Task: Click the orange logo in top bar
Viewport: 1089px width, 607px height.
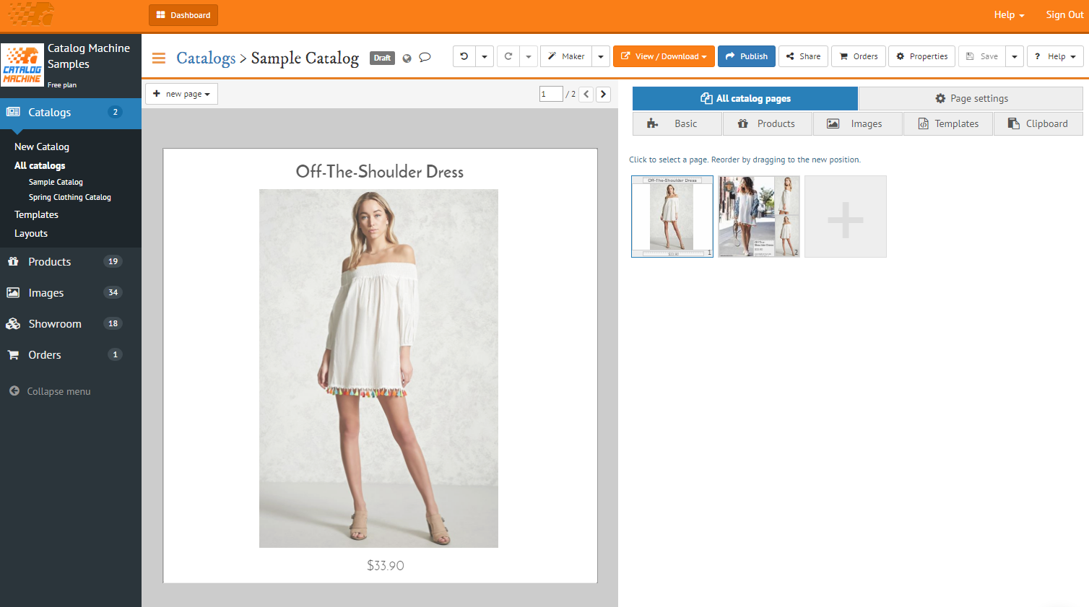Action: [30, 14]
